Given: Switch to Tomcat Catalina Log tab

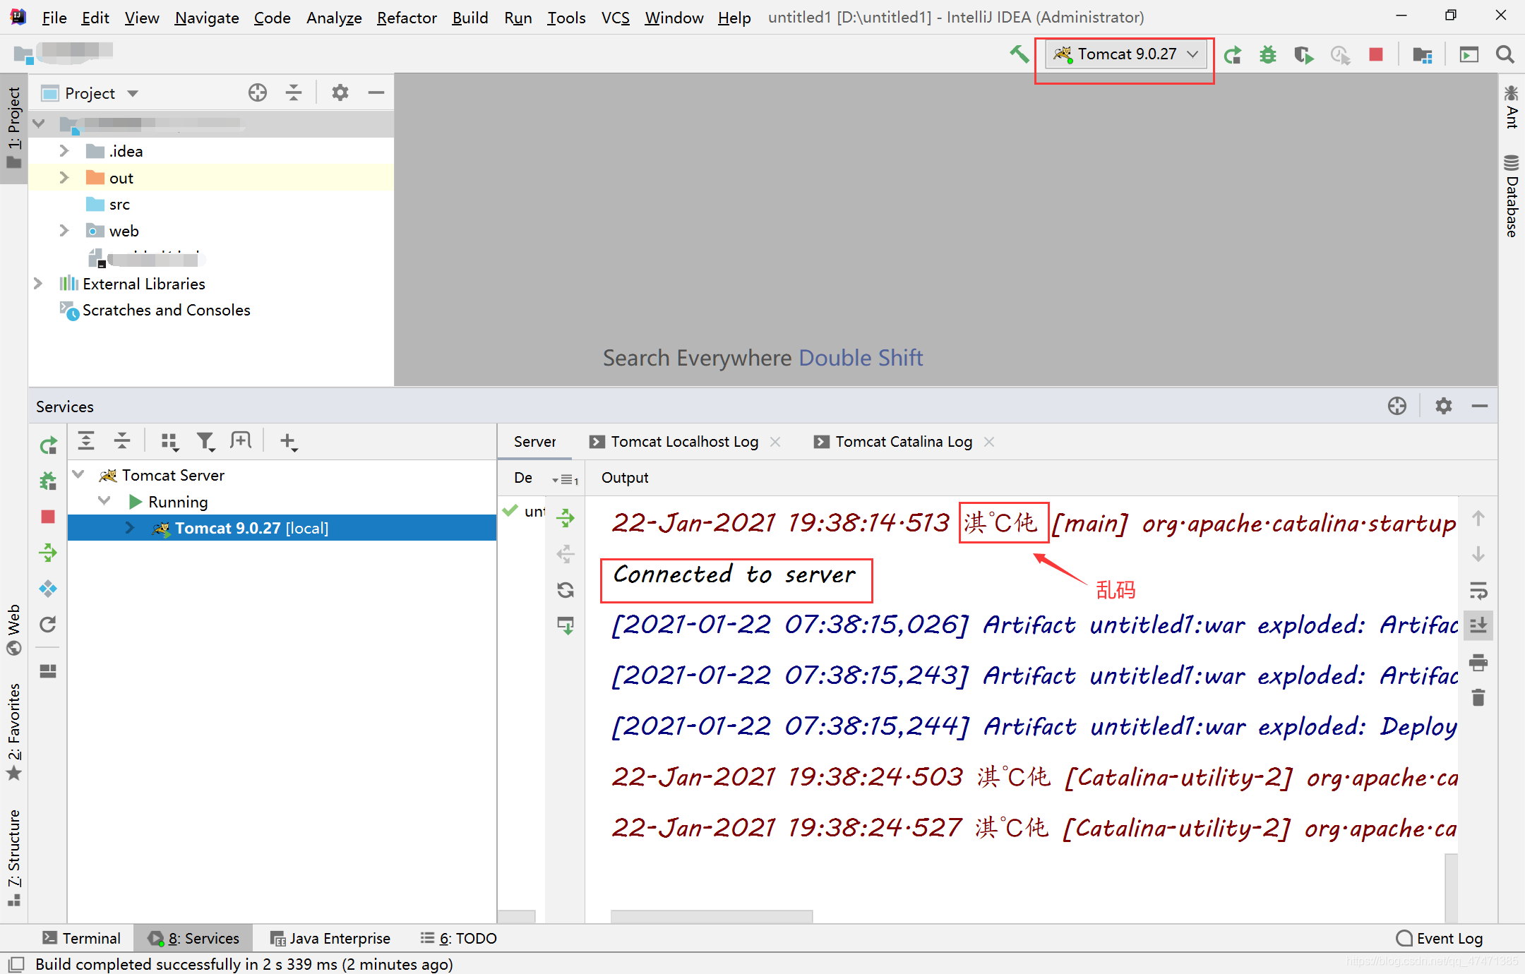Looking at the screenshot, I should (903, 442).
